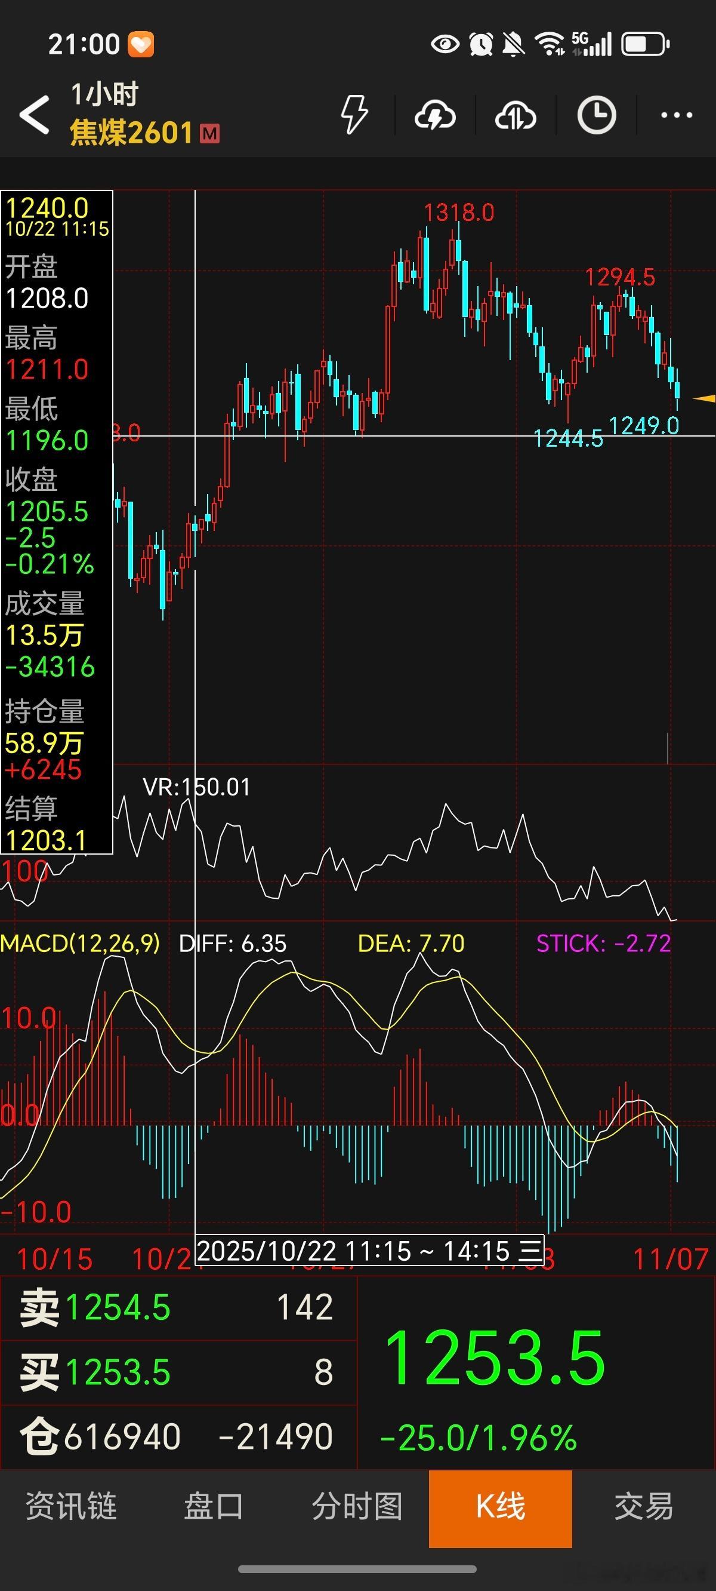Tap the DIFF: 6.35 value
Screen dimensions: 716x1591
[x=233, y=943]
